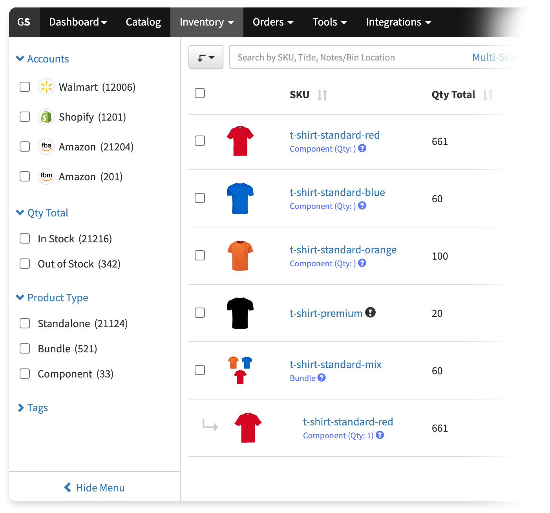
Task: Check the Walmart account filter checkbox
Action: coord(25,87)
